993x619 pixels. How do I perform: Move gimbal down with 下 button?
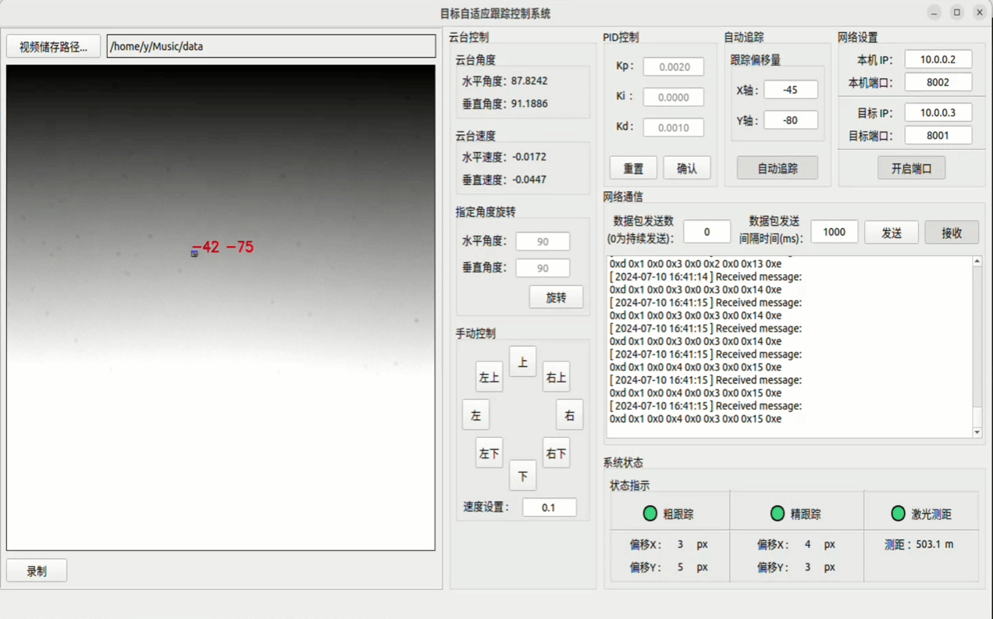tap(523, 475)
